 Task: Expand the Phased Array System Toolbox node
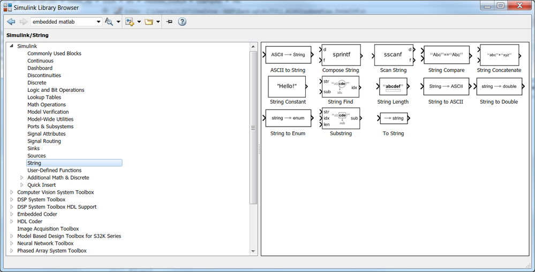(x=12, y=251)
